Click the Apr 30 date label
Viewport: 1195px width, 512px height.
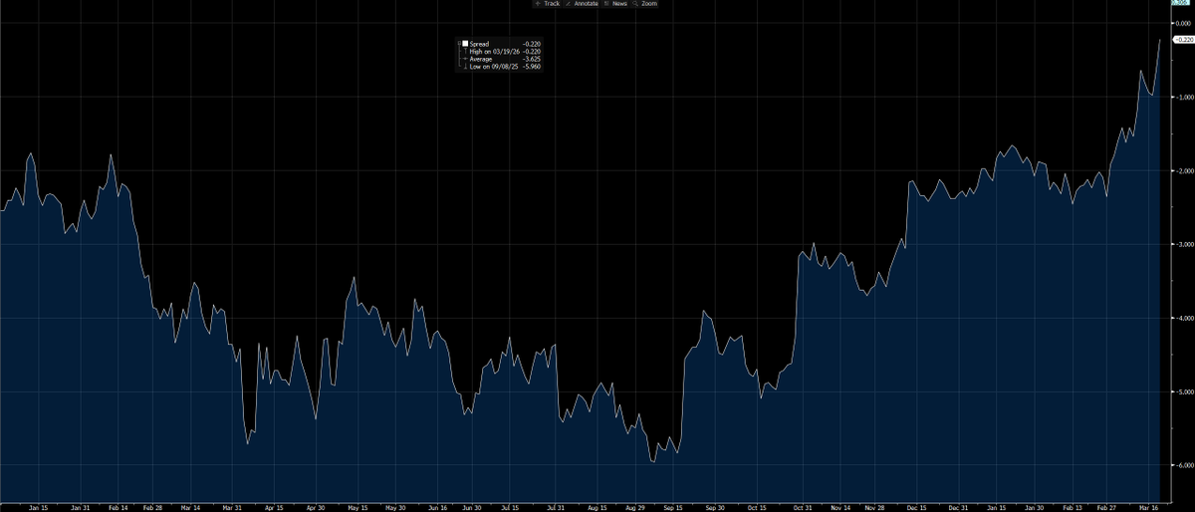click(314, 507)
